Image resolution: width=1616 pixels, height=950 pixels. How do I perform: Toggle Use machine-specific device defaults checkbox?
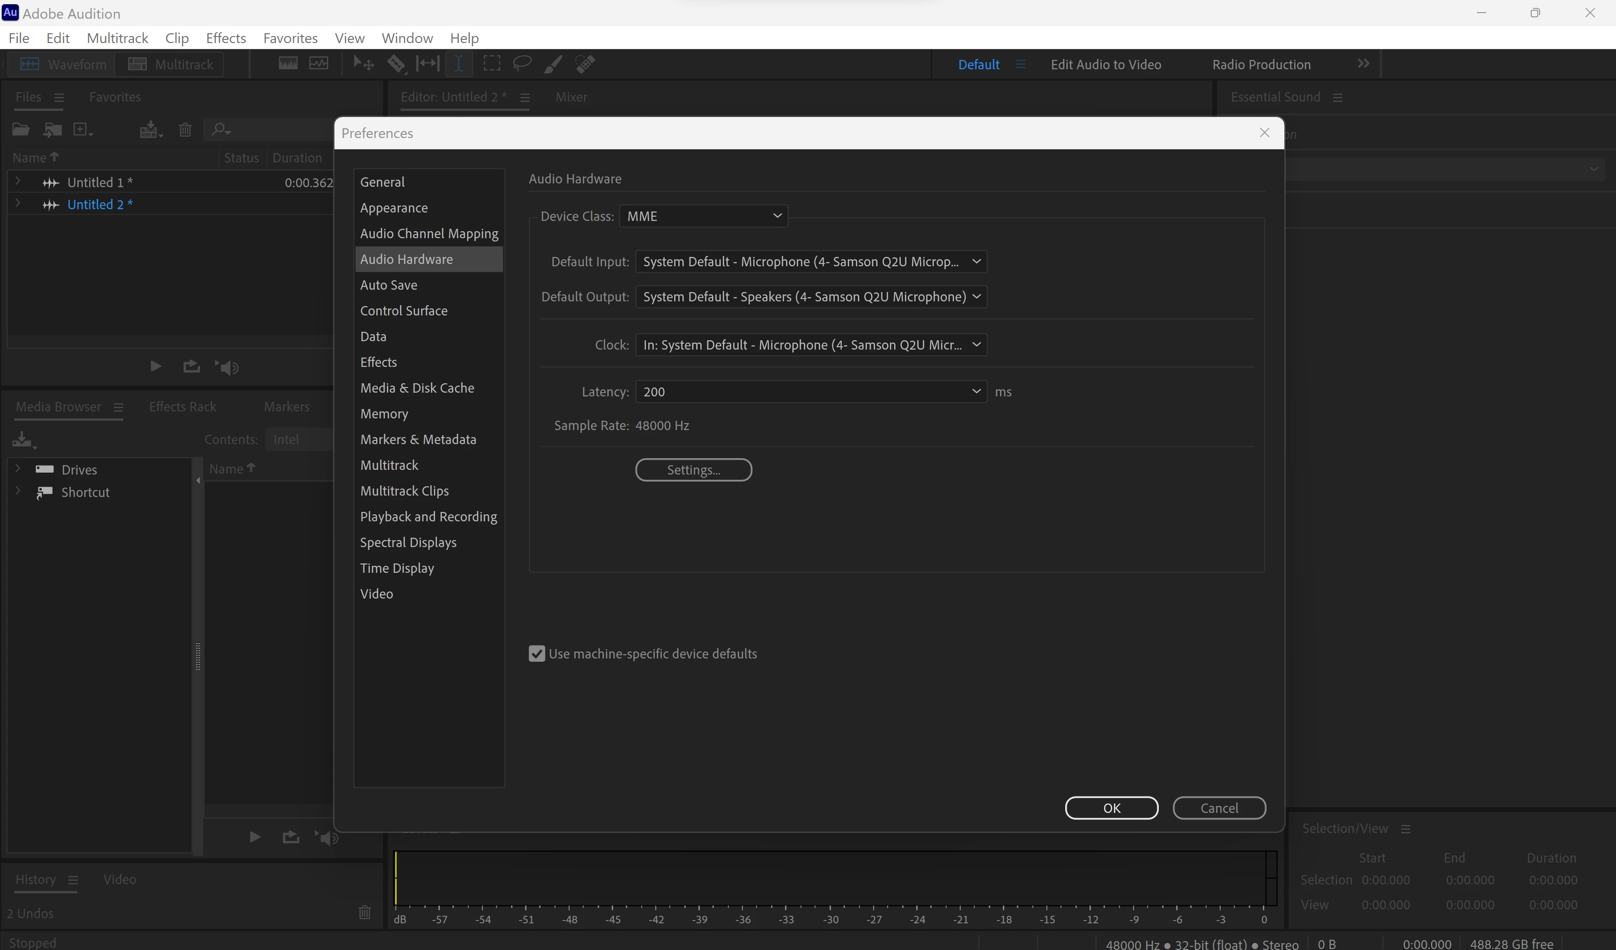[537, 653]
